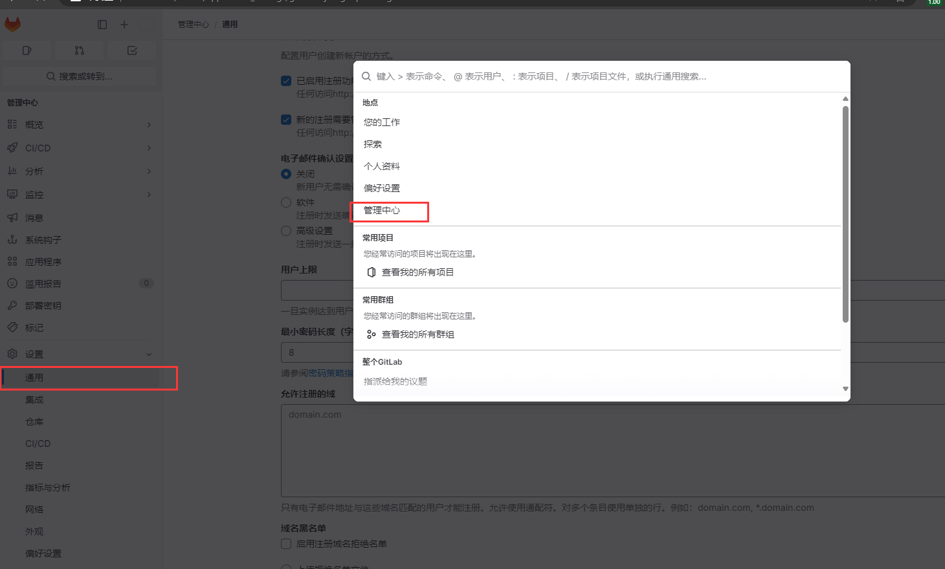This screenshot has height=569, width=945.
Task: Open the issues icon button in sidebar
Action: (27, 50)
